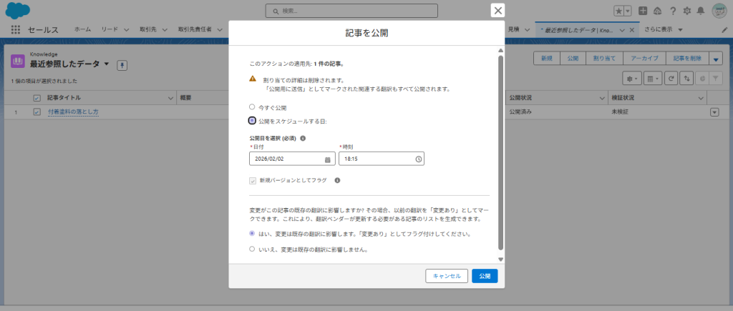Click the キャンセル button

click(x=447, y=276)
